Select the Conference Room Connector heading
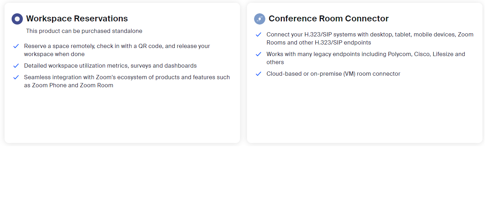The image size is (493, 212). [x=329, y=19]
